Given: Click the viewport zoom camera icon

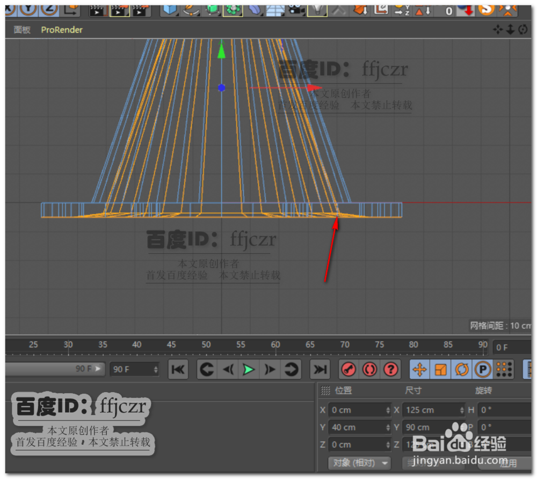Looking at the screenshot, I should tap(510, 30).
